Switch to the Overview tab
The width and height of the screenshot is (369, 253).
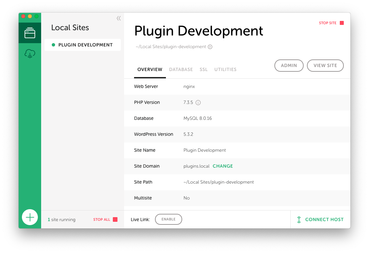click(150, 69)
